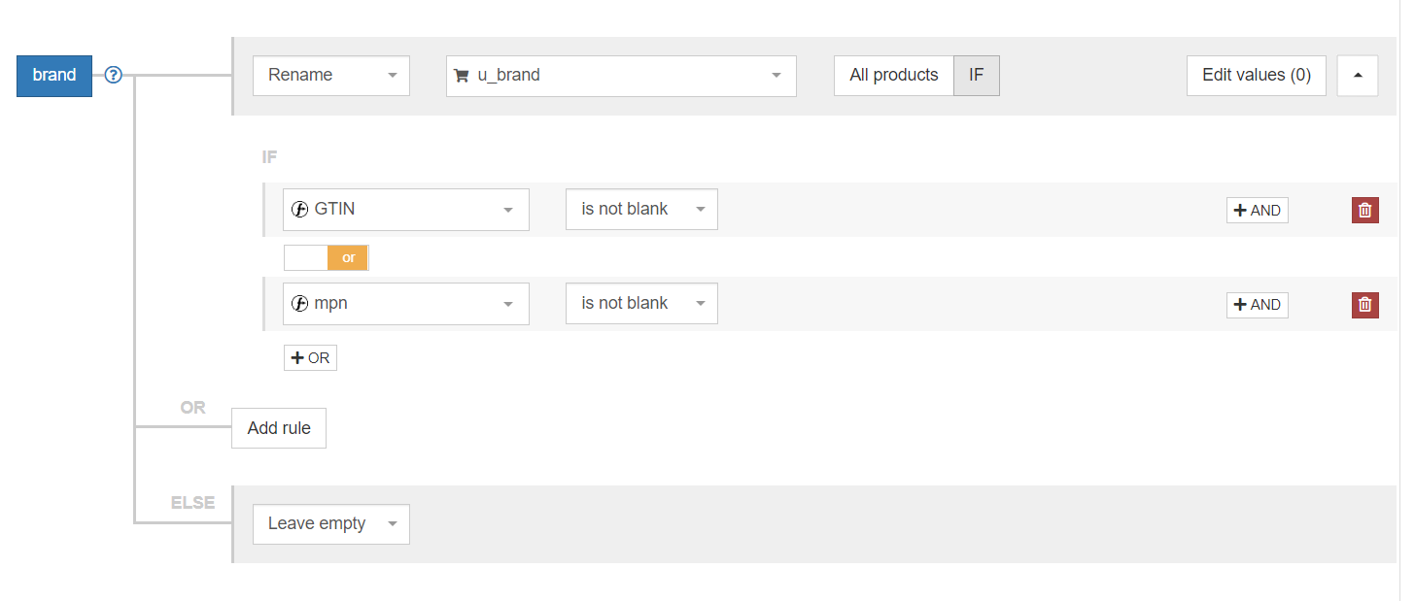Delete the GTIN condition with the trash icon
Image resolution: width=1415 pixels, height=601 pixels.
pos(1364,209)
